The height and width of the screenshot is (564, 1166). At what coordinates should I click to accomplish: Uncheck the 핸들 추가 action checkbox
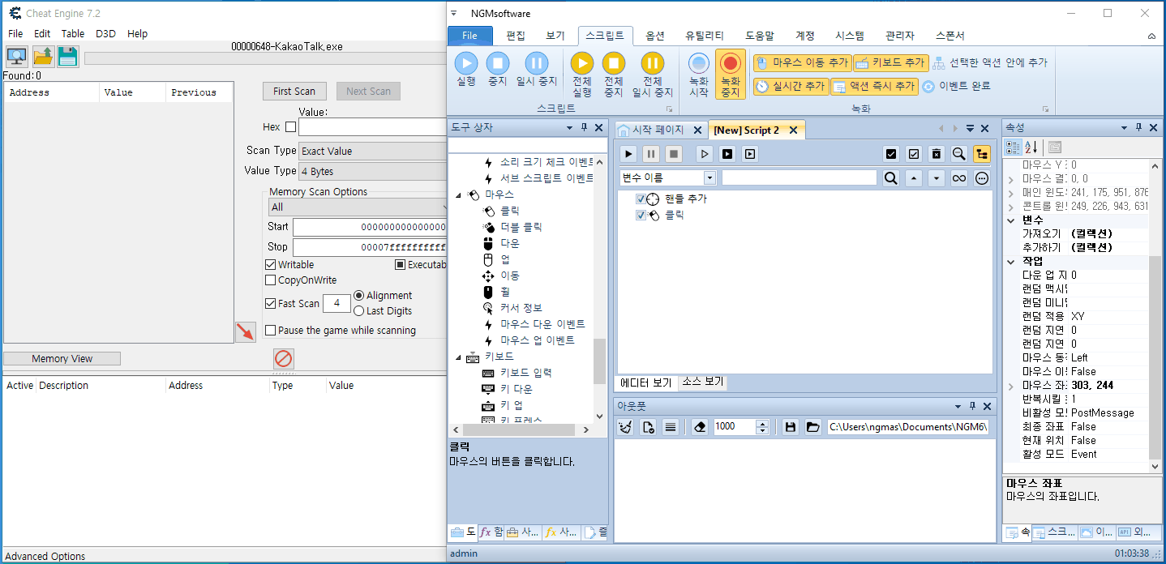coord(641,199)
